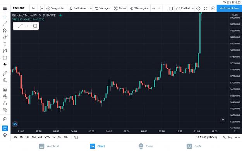Toggle magnet mode for drawings
242x151 pixels.
[x=5, y=90]
